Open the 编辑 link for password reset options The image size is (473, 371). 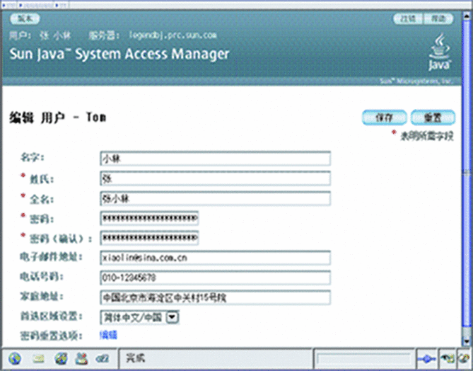tap(108, 335)
